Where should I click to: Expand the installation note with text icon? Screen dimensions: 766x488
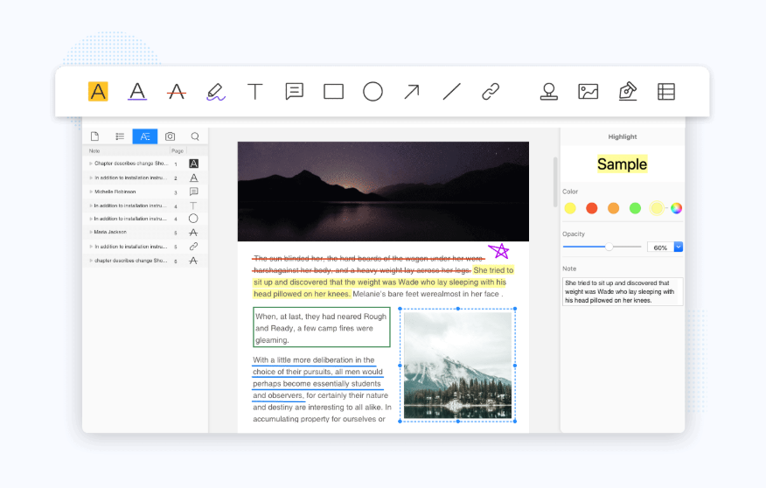[x=91, y=206]
